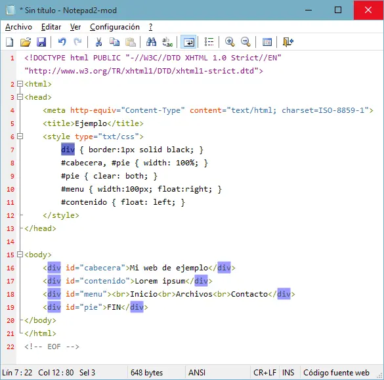Open a file with the folder icon
Image resolution: width=384 pixels, height=380 pixels.
(26, 42)
